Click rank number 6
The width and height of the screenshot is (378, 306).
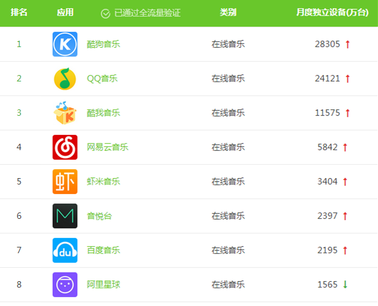pos(19,216)
